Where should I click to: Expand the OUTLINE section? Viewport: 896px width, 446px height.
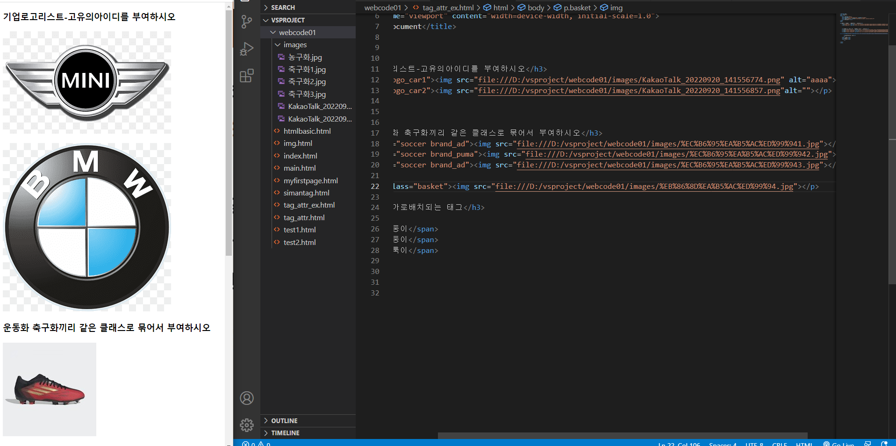click(x=308, y=421)
